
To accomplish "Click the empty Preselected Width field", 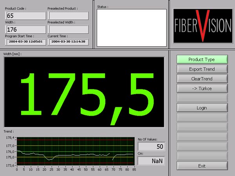I will 68,29.
